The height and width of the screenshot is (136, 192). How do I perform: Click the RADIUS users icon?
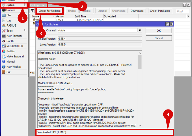pyautogui.click(x=4, y=25)
